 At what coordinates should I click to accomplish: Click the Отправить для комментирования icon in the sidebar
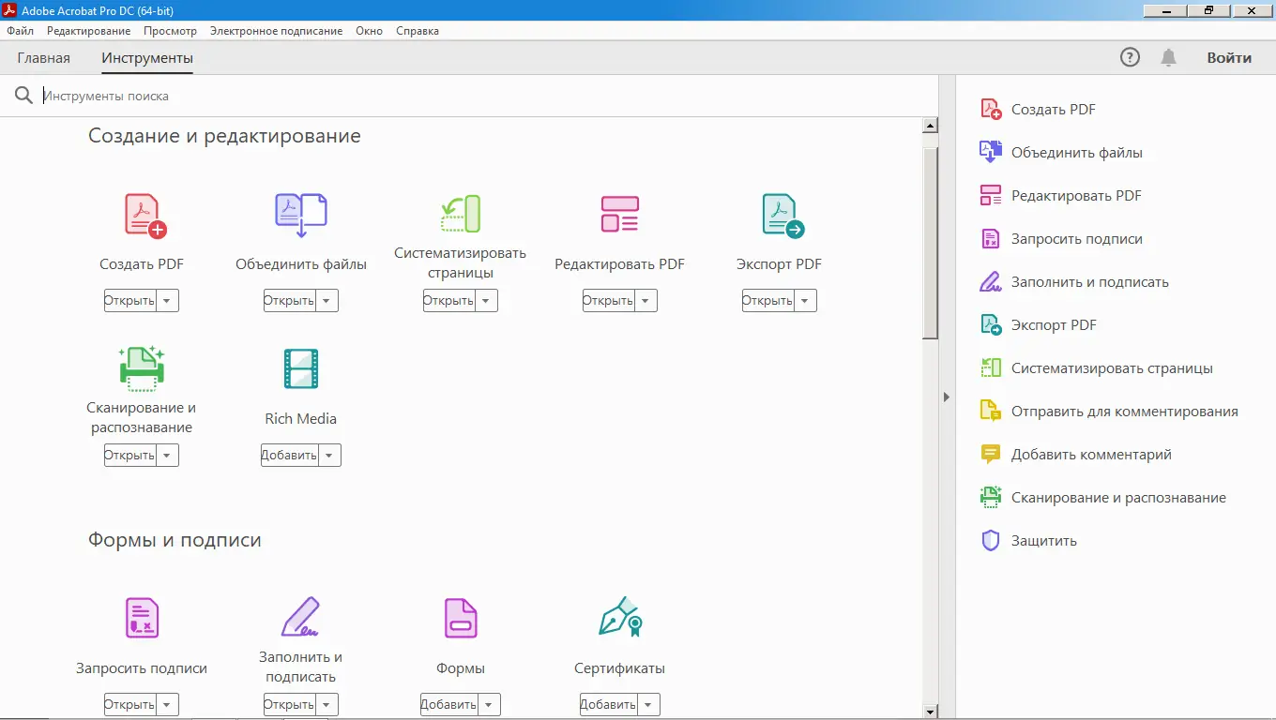pyautogui.click(x=991, y=412)
